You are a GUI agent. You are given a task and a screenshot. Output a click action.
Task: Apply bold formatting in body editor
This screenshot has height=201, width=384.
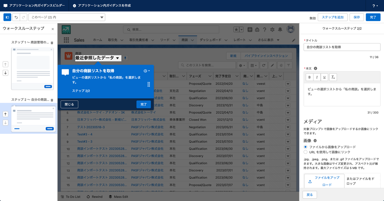click(309, 77)
